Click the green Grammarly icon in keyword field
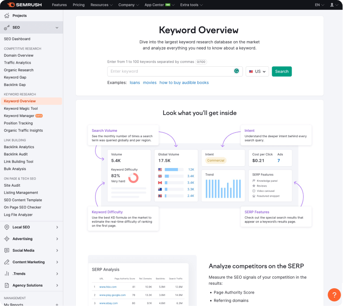Viewport: 343px width, 306px height. pos(236,71)
